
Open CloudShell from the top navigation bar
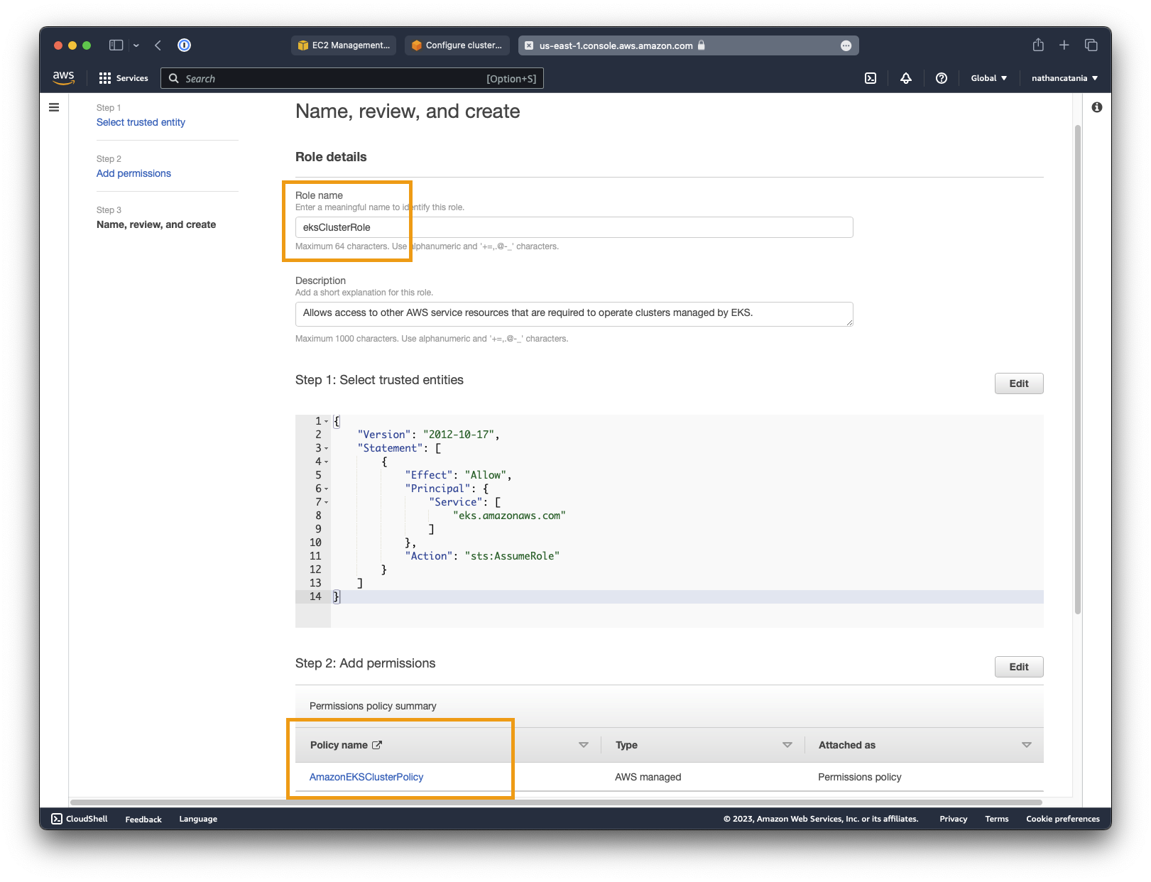coord(871,78)
